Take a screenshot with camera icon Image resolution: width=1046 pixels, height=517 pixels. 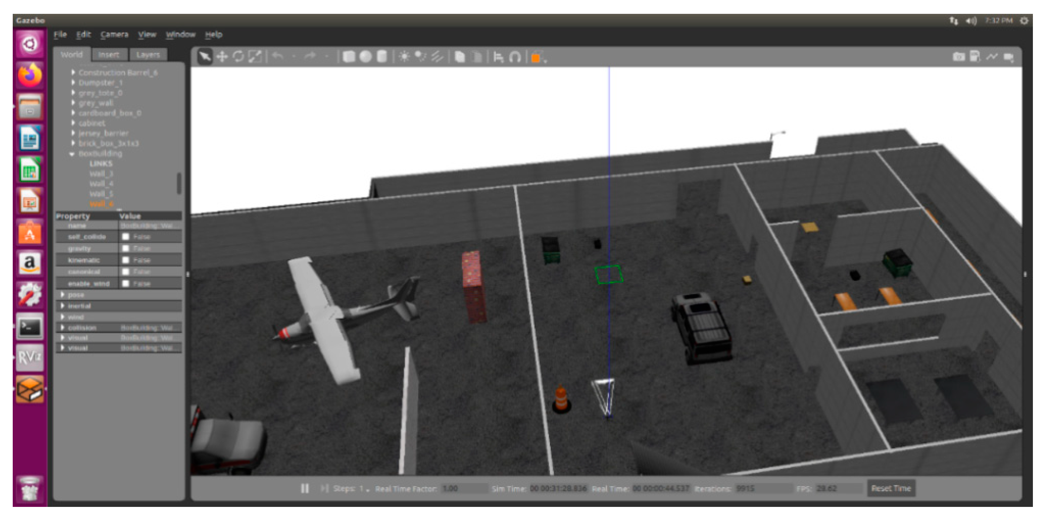click(x=959, y=57)
